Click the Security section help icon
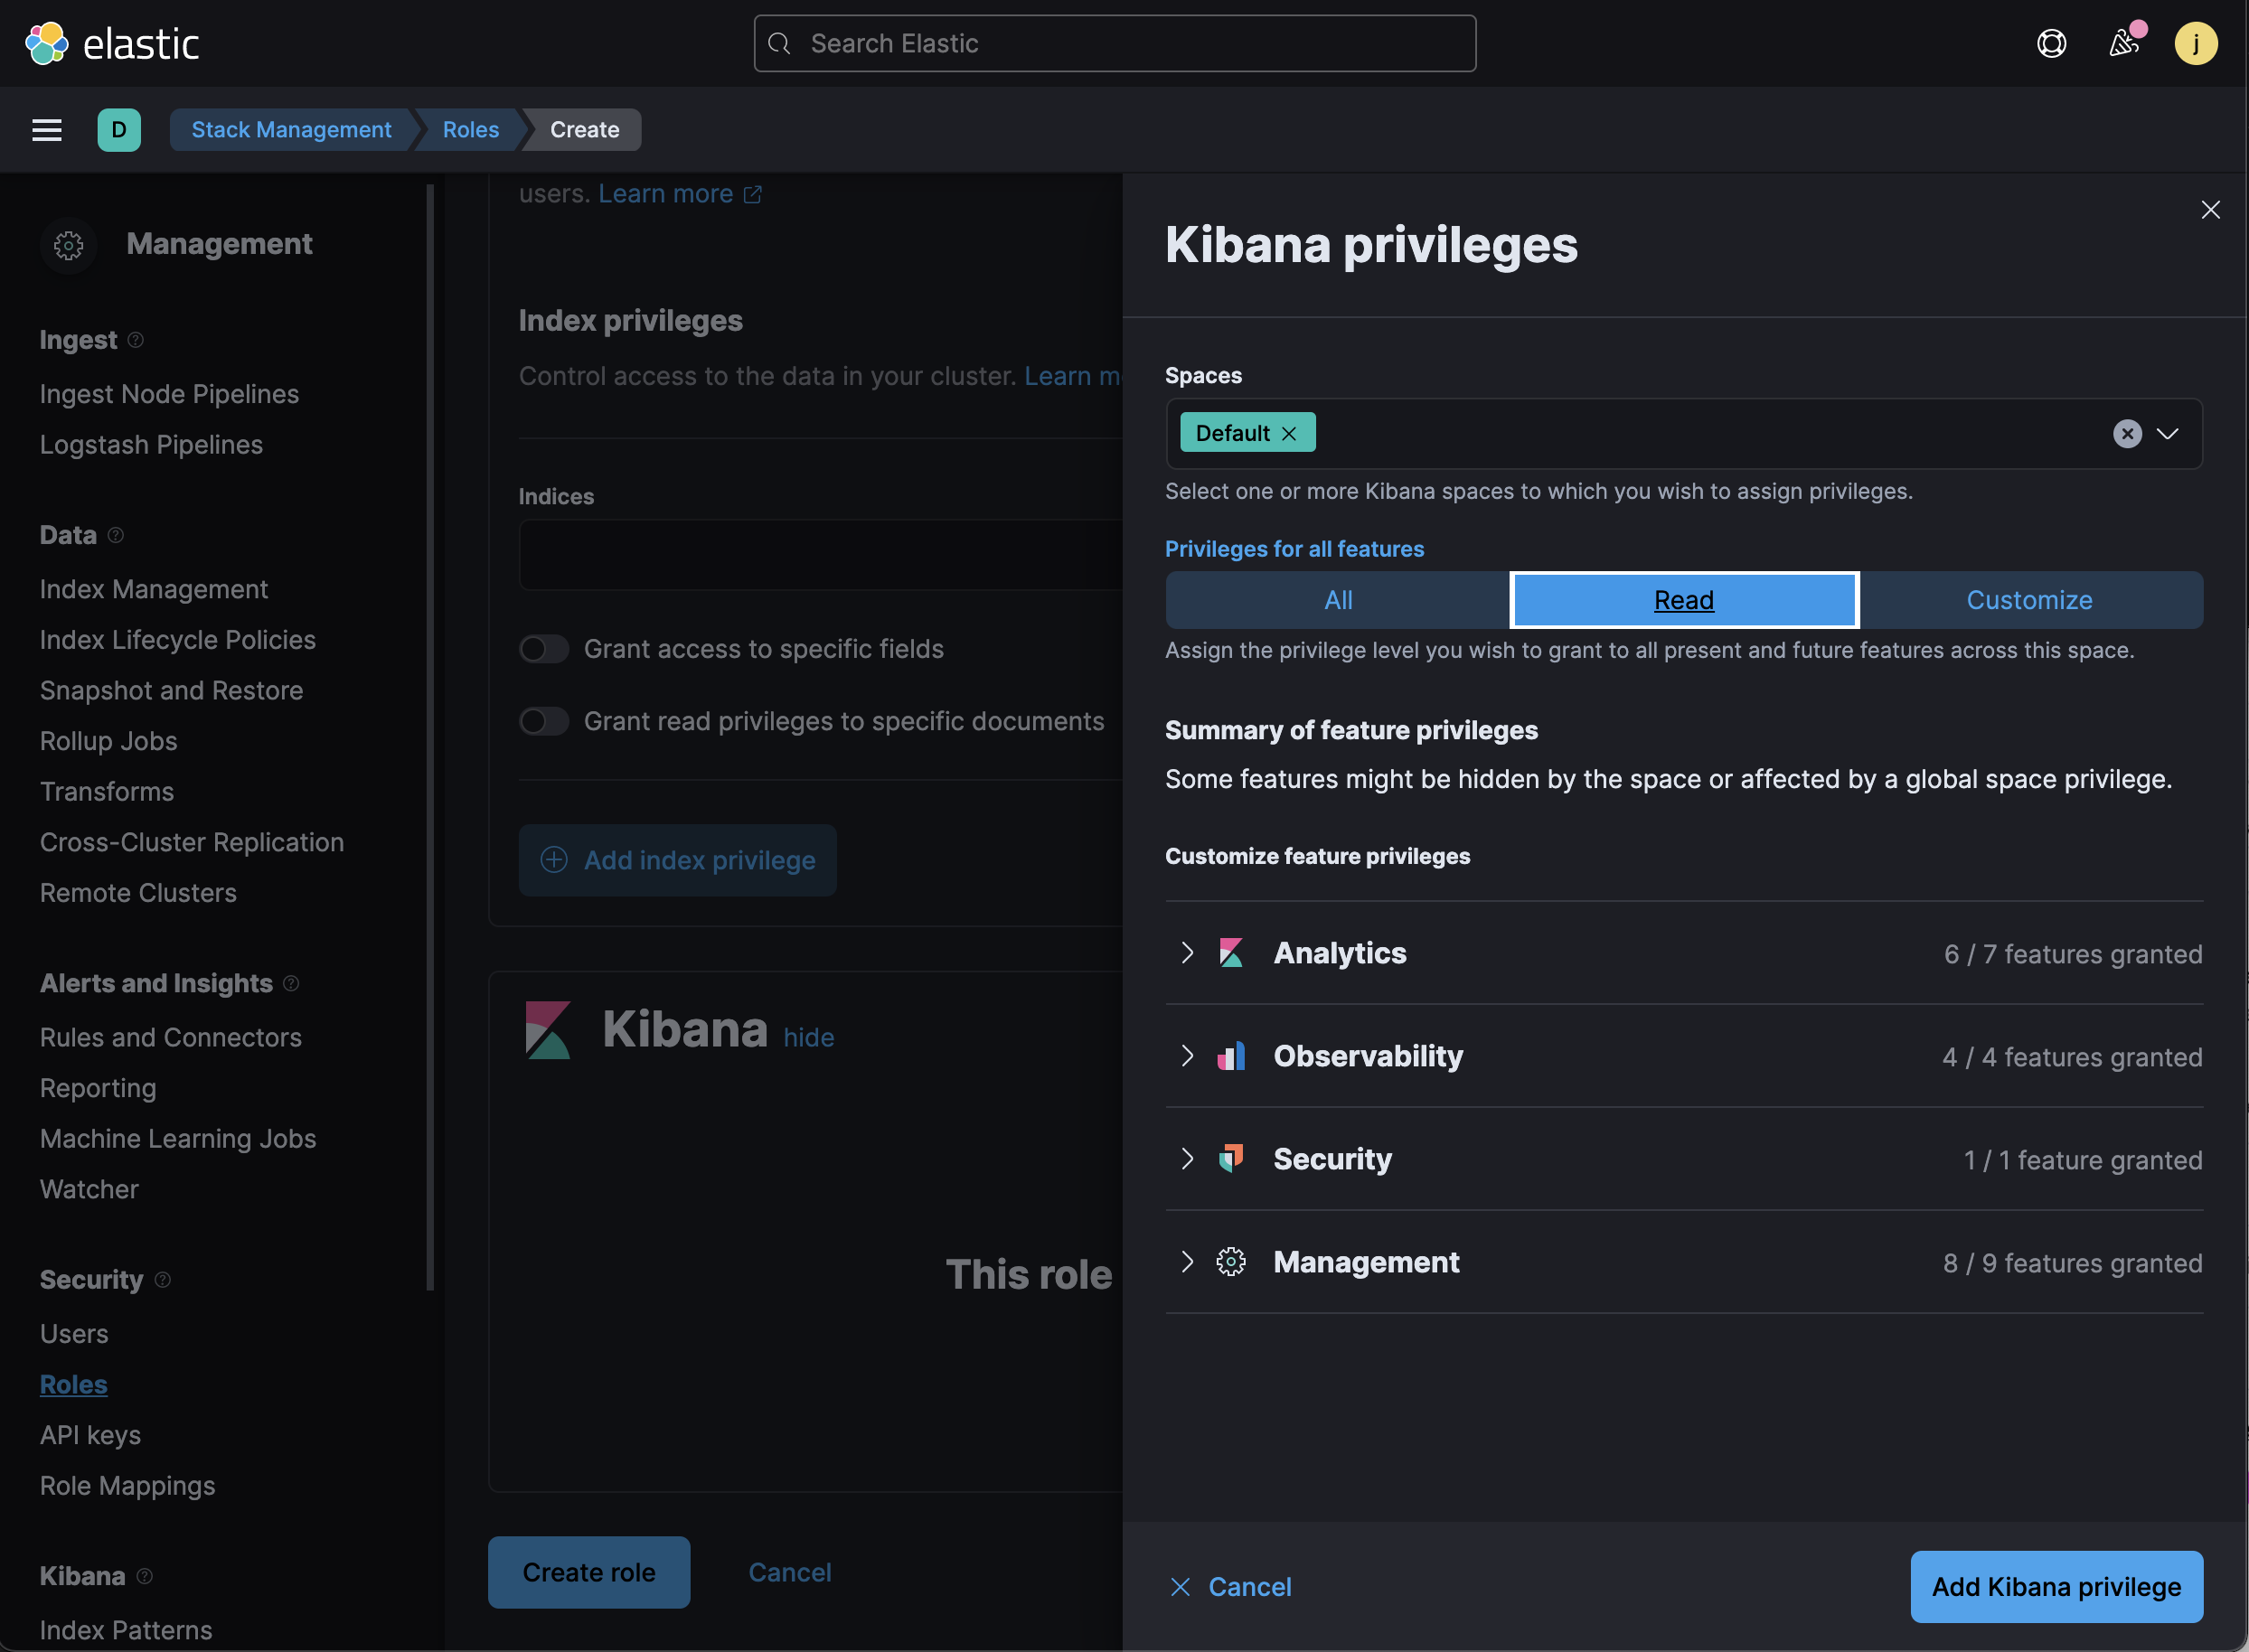The height and width of the screenshot is (1652, 2249). pyautogui.click(x=163, y=1279)
